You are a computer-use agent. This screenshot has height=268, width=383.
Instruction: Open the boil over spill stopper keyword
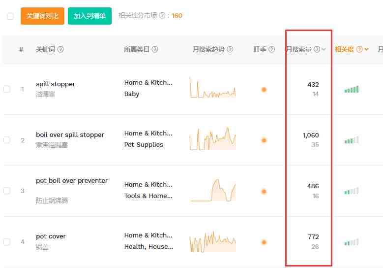(x=70, y=134)
